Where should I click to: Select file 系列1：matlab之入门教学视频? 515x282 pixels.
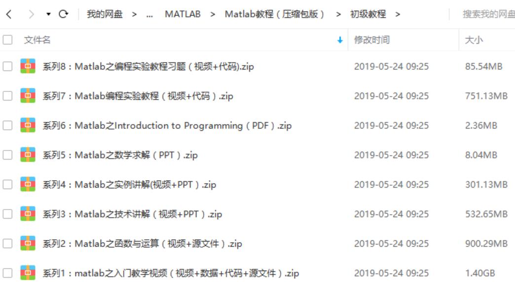point(171,273)
